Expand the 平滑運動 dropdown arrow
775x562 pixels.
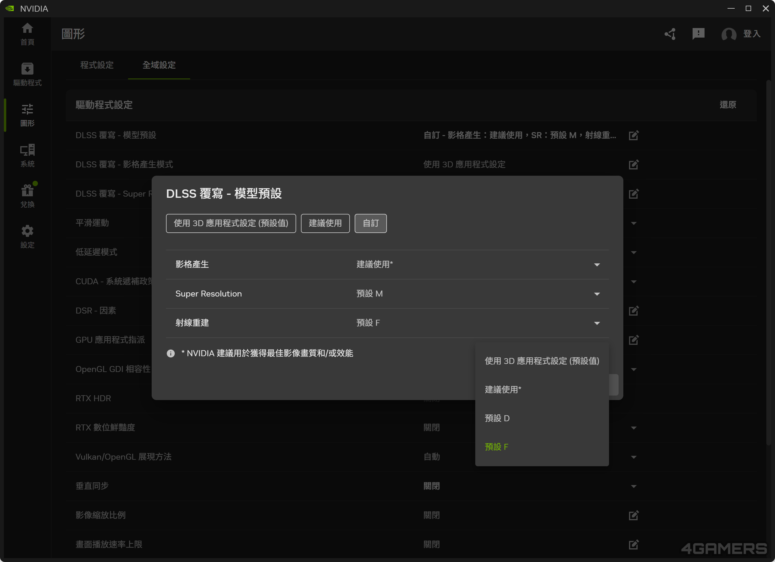click(x=633, y=223)
